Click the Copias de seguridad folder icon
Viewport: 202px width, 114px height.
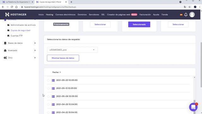coord(9,30)
